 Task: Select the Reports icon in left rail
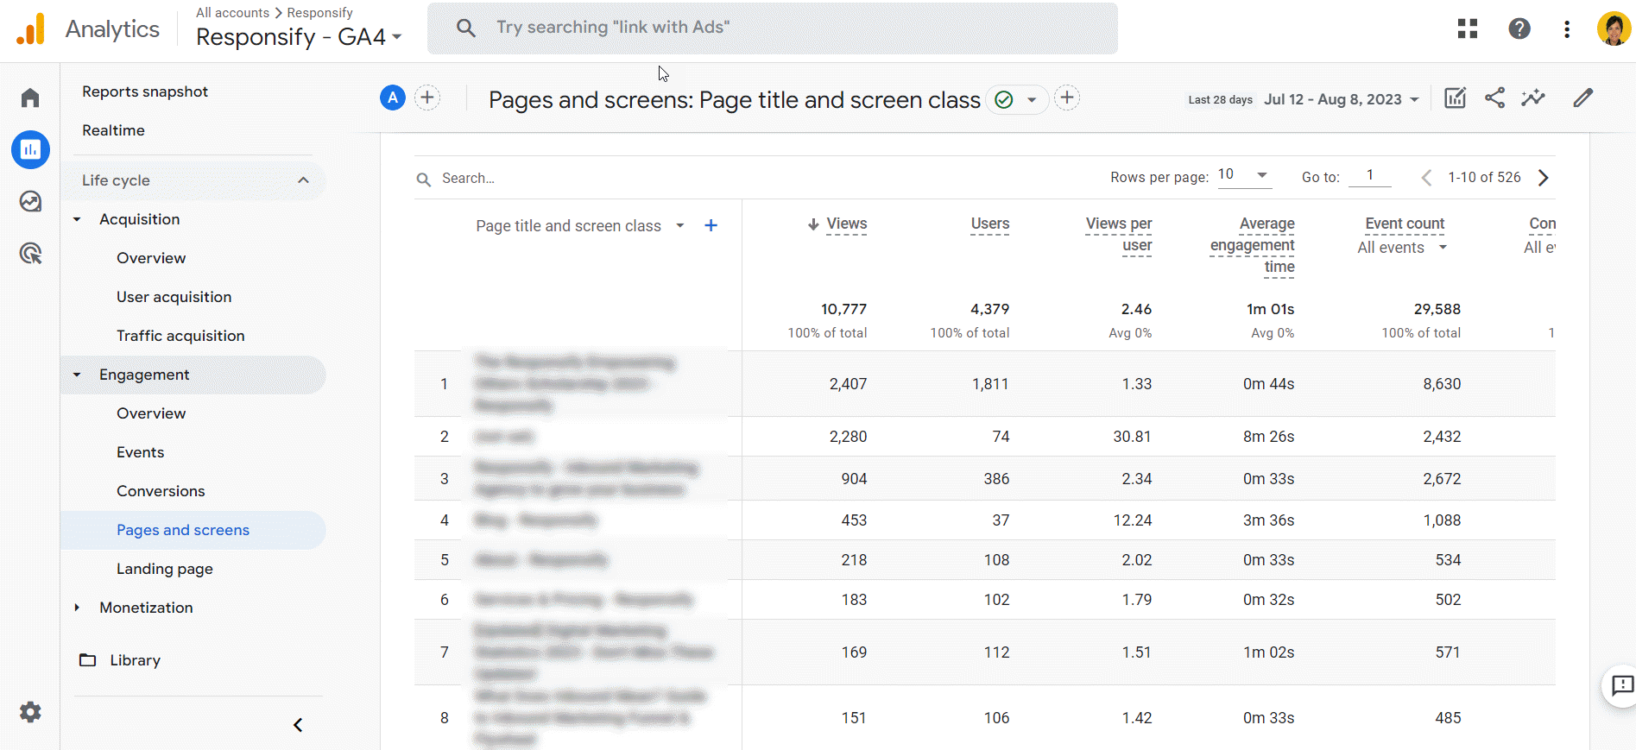click(30, 149)
